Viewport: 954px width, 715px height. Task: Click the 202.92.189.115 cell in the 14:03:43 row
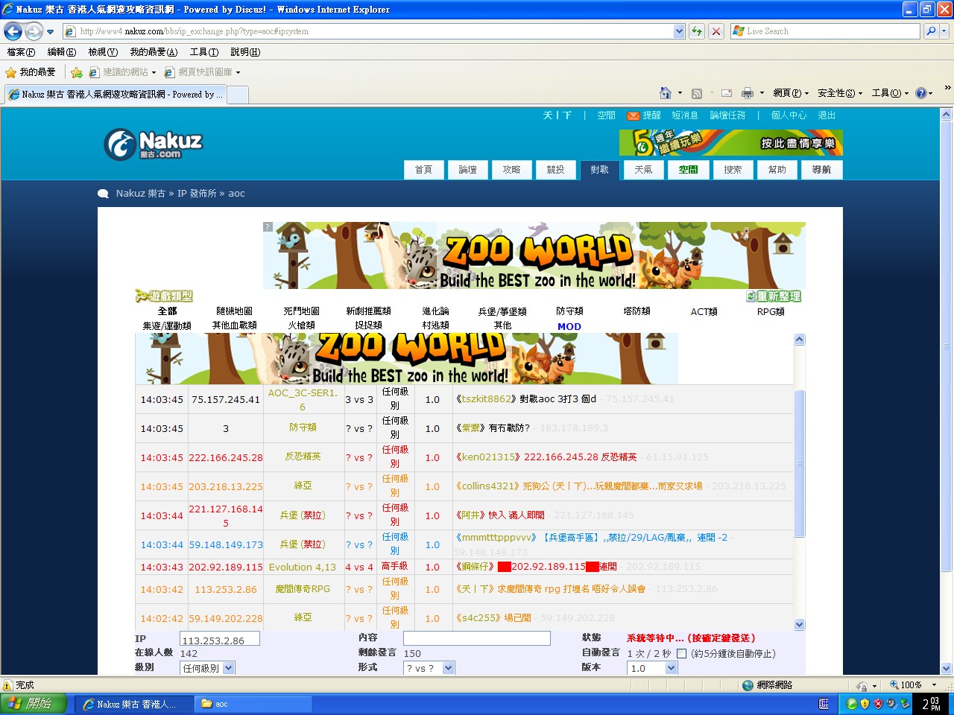point(226,567)
